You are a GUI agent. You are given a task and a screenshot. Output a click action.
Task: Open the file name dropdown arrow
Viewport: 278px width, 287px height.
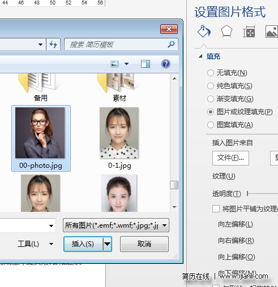click(x=51, y=225)
